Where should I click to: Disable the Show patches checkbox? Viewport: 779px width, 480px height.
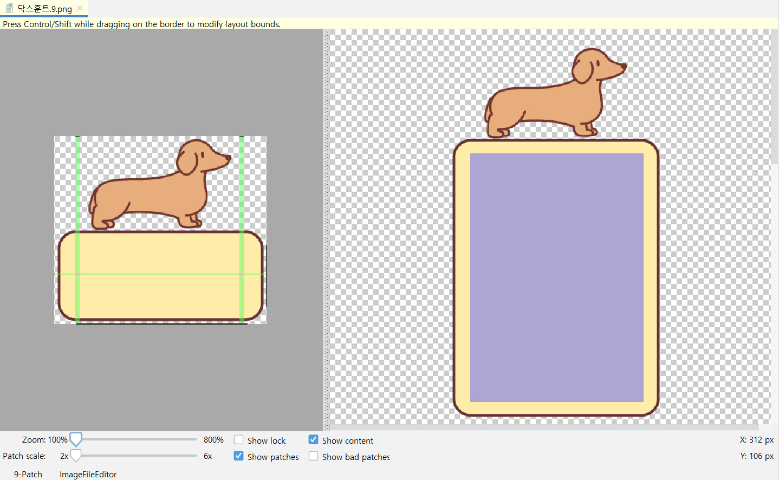(238, 456)
